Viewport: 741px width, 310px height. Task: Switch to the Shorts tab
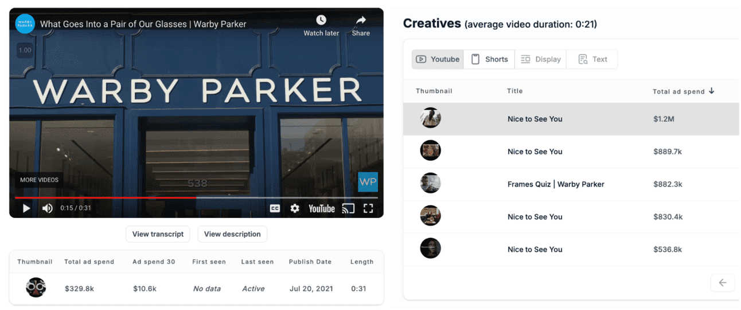click(489, 59)
